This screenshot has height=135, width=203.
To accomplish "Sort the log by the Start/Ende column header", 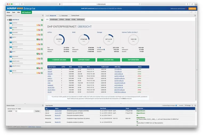I will click(x=103, y=108).
